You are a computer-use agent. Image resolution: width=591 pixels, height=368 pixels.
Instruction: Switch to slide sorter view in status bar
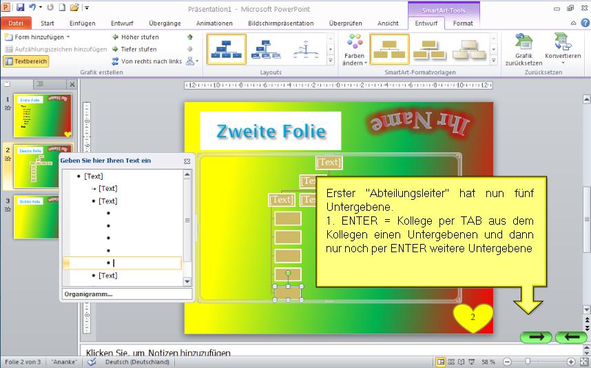tap(452, 362)
